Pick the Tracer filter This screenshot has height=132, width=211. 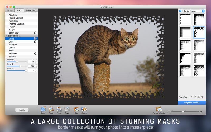coord(21,27)
